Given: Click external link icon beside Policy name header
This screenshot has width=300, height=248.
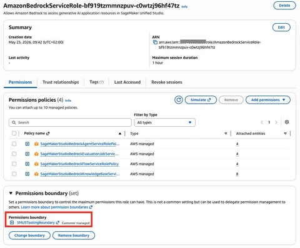Looking at the screenshot, I should [x=47, y=134].
